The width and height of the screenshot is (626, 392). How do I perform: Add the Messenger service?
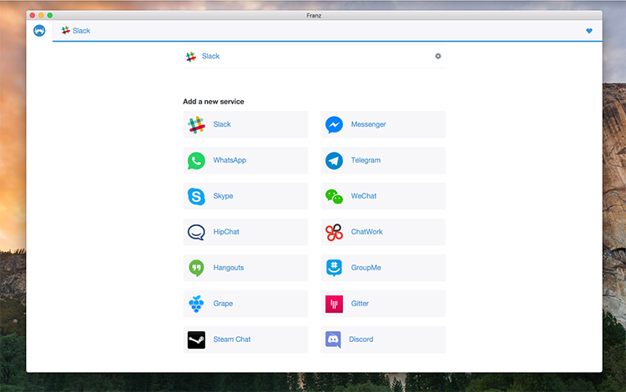[383, 124]
